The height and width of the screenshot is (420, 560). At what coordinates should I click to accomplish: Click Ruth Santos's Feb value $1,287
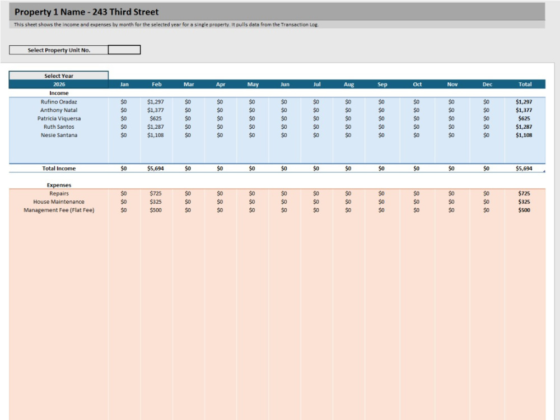pyautogui.click(x=155, y=127)
